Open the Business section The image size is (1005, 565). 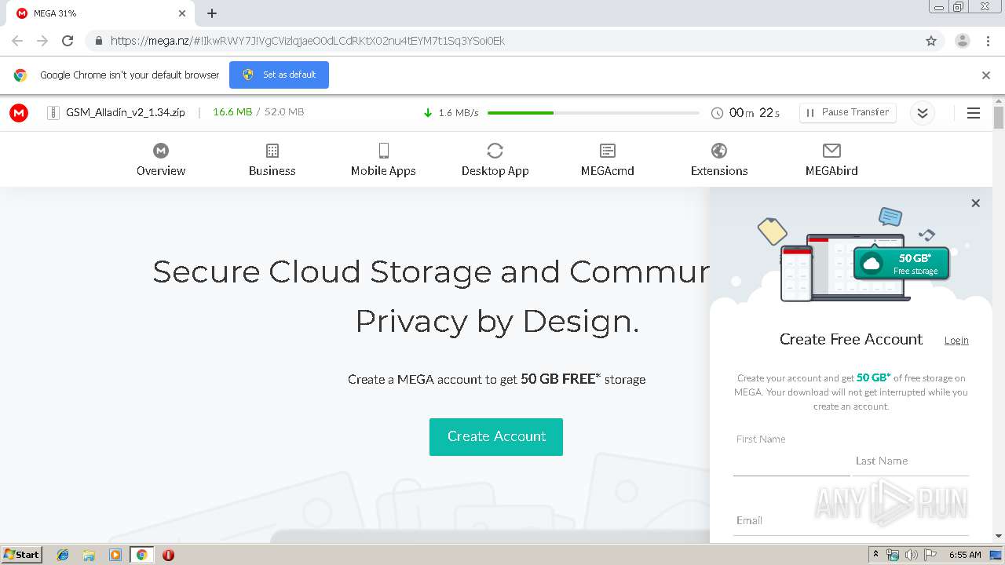click(x=272, y=159)
